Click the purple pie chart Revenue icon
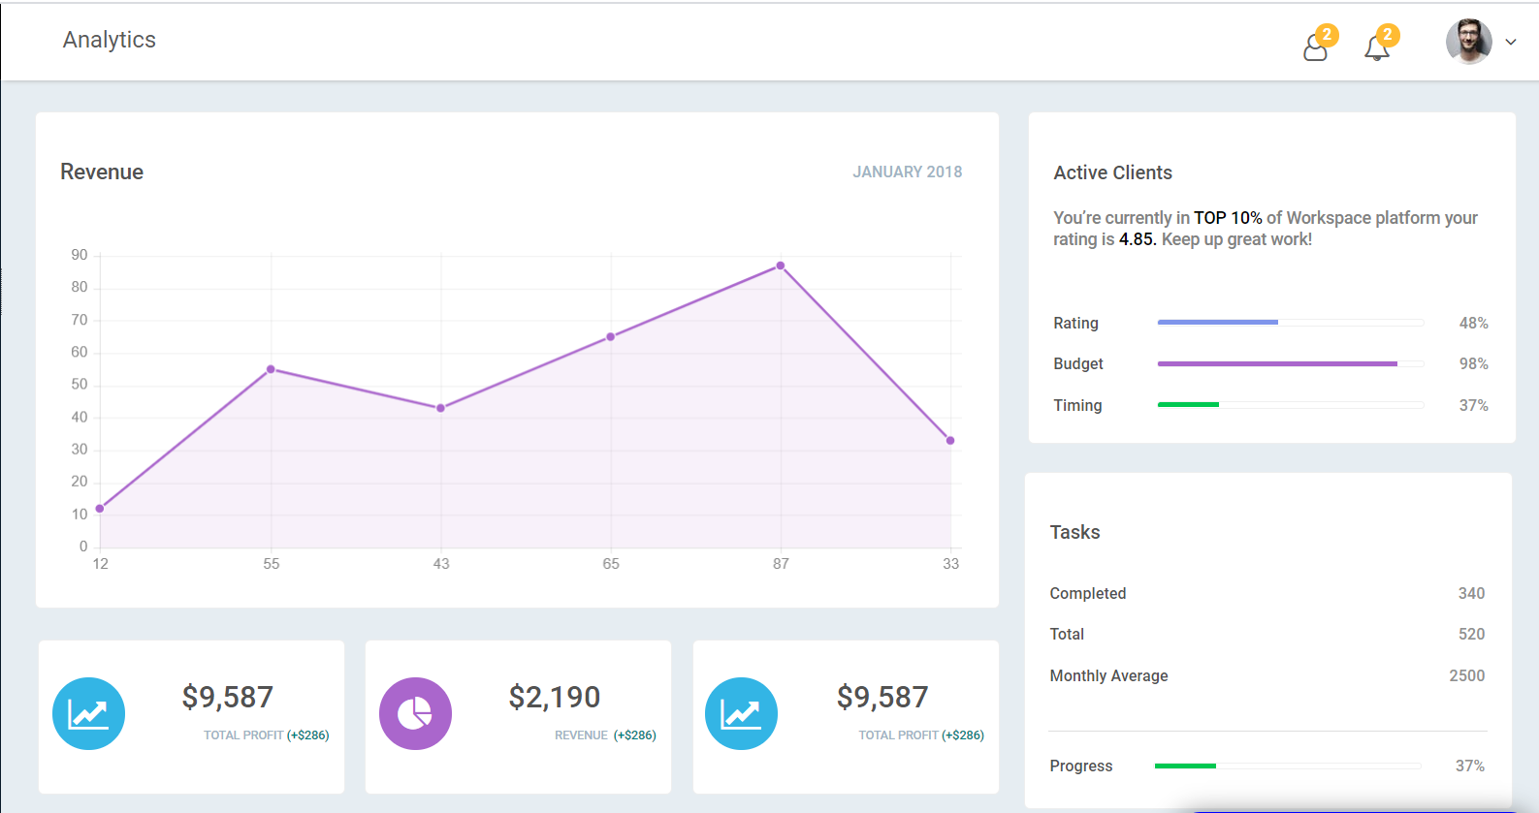Viewport: 1539px width, 813px height. 415,713
